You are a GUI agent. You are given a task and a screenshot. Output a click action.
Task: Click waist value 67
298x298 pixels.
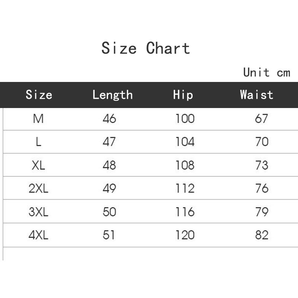[x=261, y=119]
